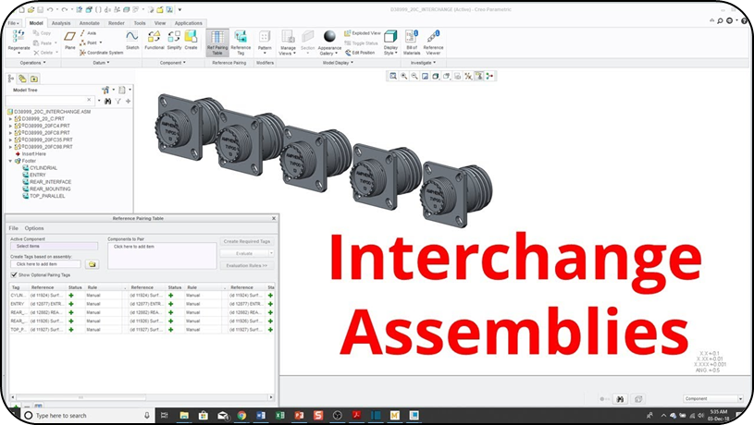The image size is (754, 425).
Task: Open the Ref Pairing Table tool
Action: tap(217, 42)
